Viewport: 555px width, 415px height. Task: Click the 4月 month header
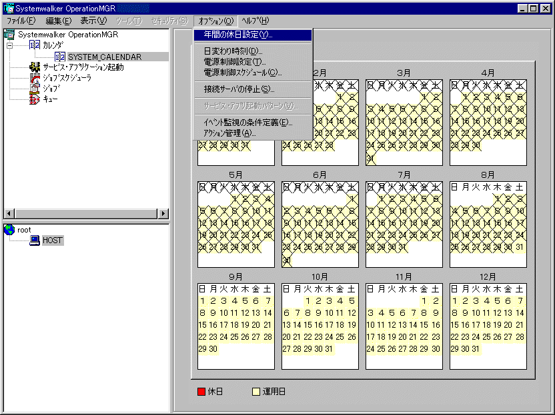pyautogui.click(x=488, y=73)
